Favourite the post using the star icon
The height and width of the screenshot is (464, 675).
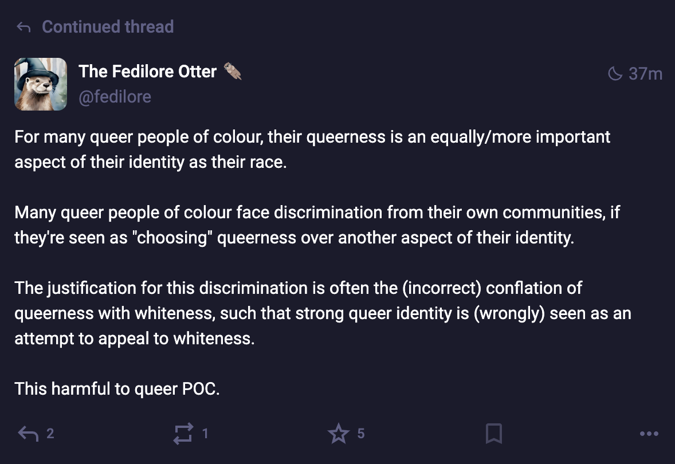point(339,434)
